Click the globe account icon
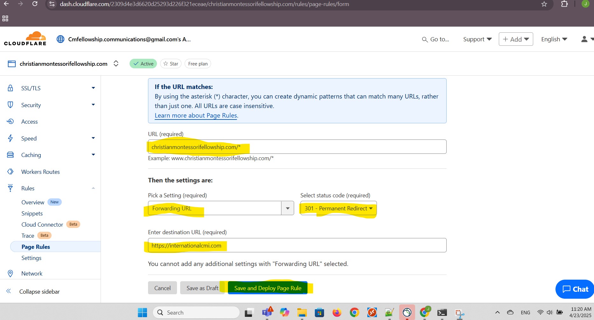The image size is (594, 320). 60,39
